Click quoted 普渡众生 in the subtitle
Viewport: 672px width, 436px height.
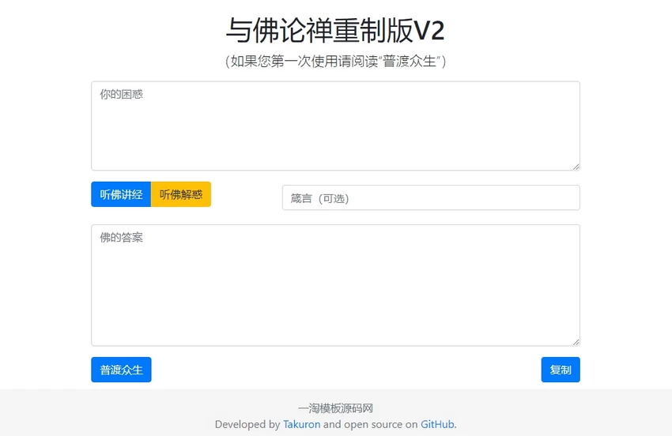(x=410, y=62)
